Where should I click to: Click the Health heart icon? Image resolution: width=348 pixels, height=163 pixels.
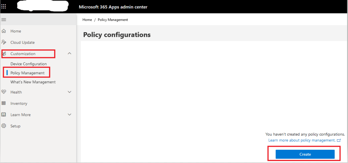[x=4, y=92]
